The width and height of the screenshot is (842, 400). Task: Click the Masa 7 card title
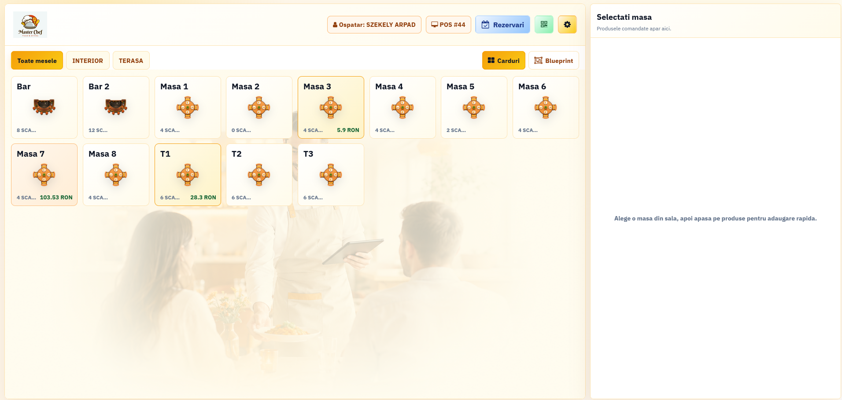pyautogui.click(x=30, y=154)
